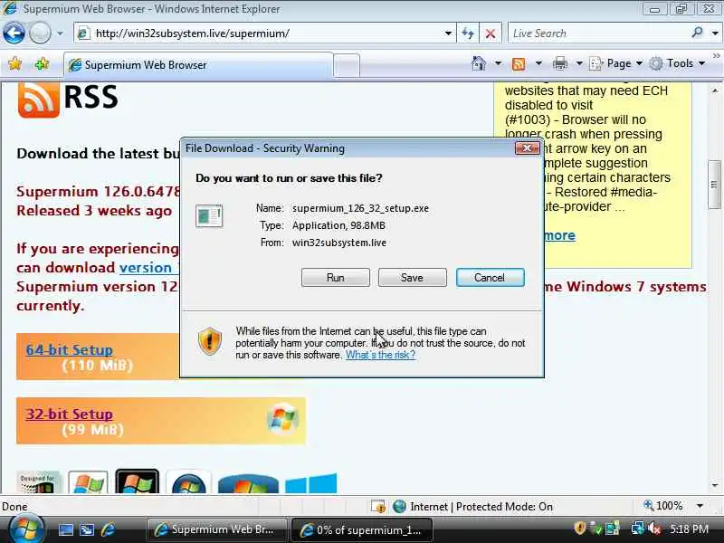Screen dimensions: 724x543
Task: Click the Back navigation arrow
Action: tap(14, 33)
